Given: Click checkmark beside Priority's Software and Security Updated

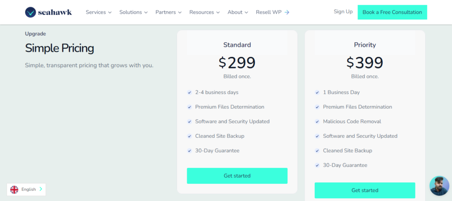Looking at the screenshot, I should point(317,136).
